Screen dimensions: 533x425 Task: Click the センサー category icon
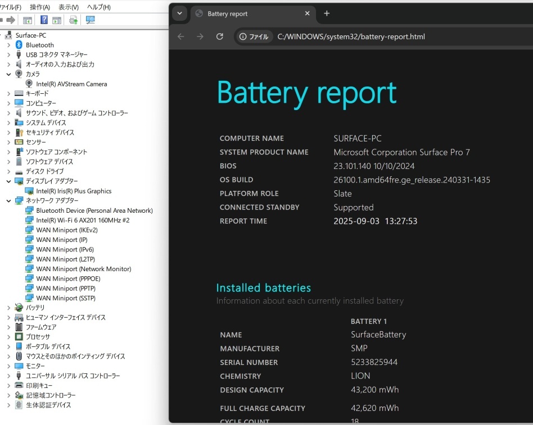pos(19,142)
